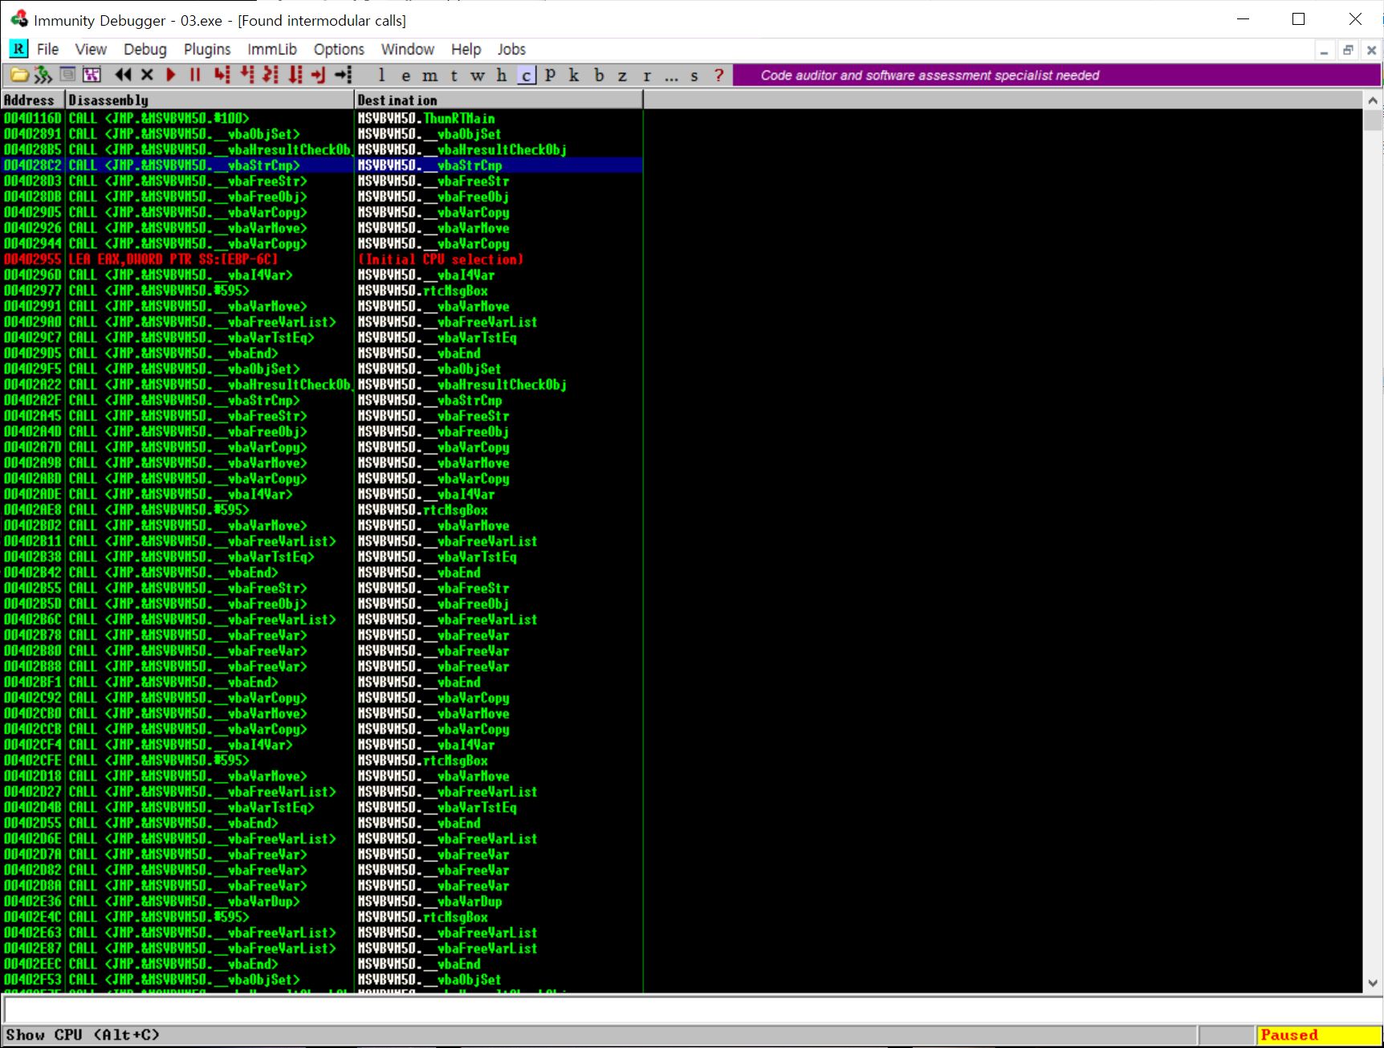Select the __vbaObjSet row at 00402F53
The width and height of the screenshot is (1384, 1048).
click(321, 980)
